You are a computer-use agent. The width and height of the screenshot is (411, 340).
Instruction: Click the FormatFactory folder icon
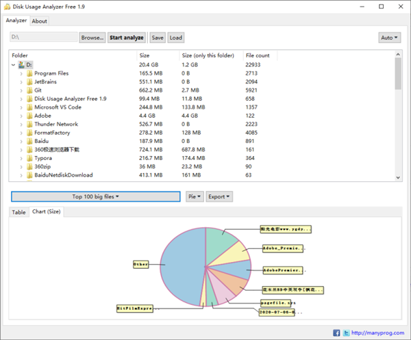[x=29, y=133]
